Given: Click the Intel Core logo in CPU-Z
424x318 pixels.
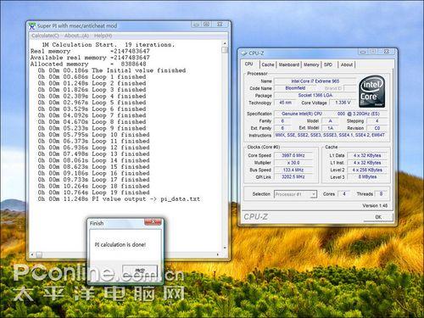Looking at the screenshot, I should (x=372, y=92).
